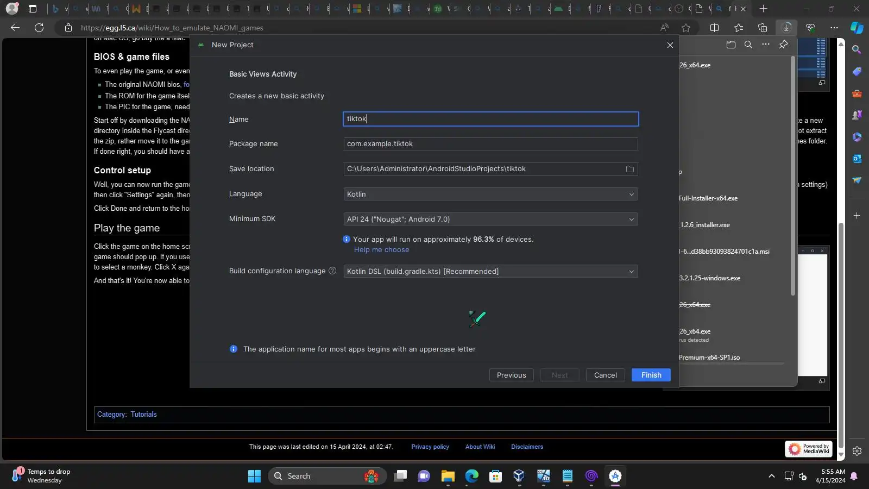View site information lock icon
The image size is (869, 489).
tap(68, 28)
